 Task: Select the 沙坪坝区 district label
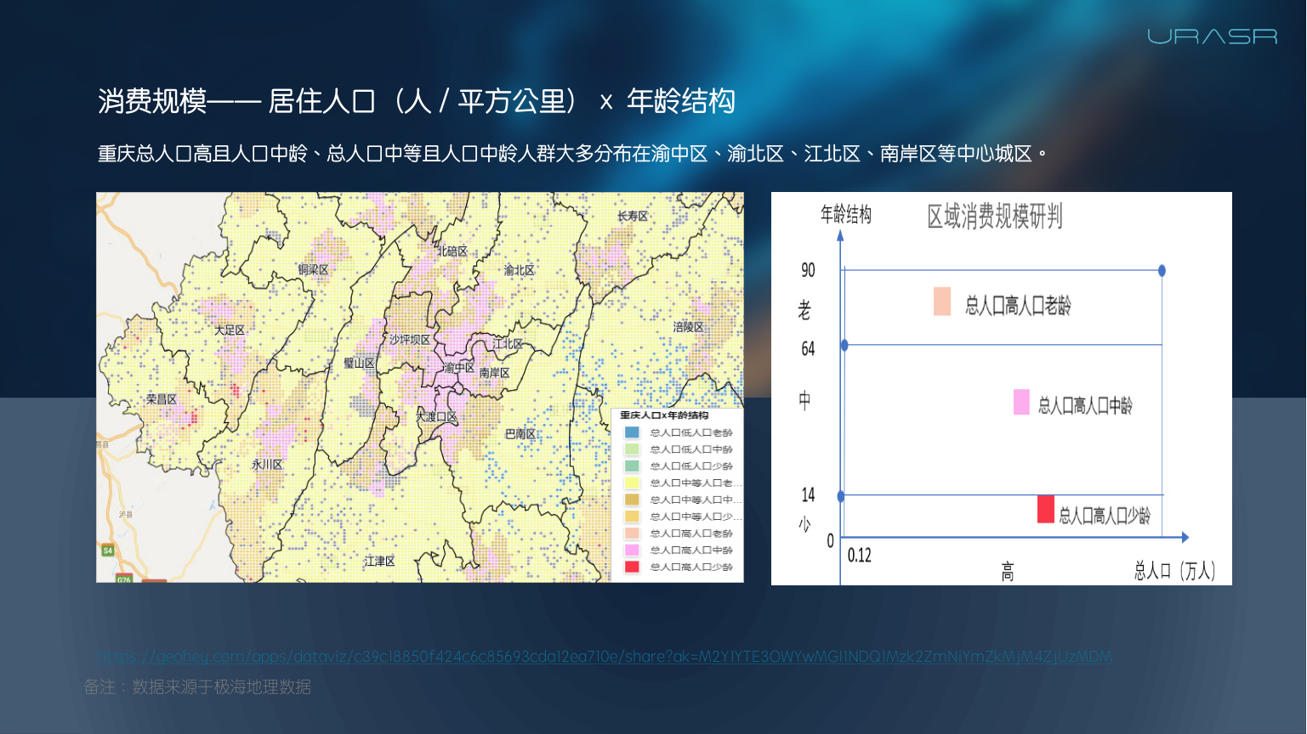[x=410, y=340]
